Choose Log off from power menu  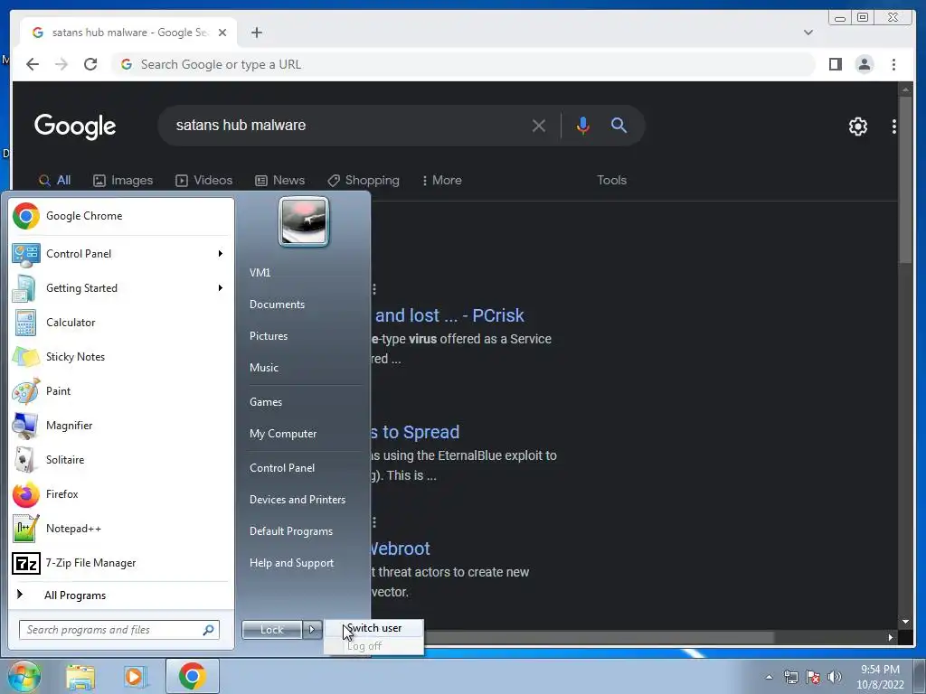coord(373,645)
